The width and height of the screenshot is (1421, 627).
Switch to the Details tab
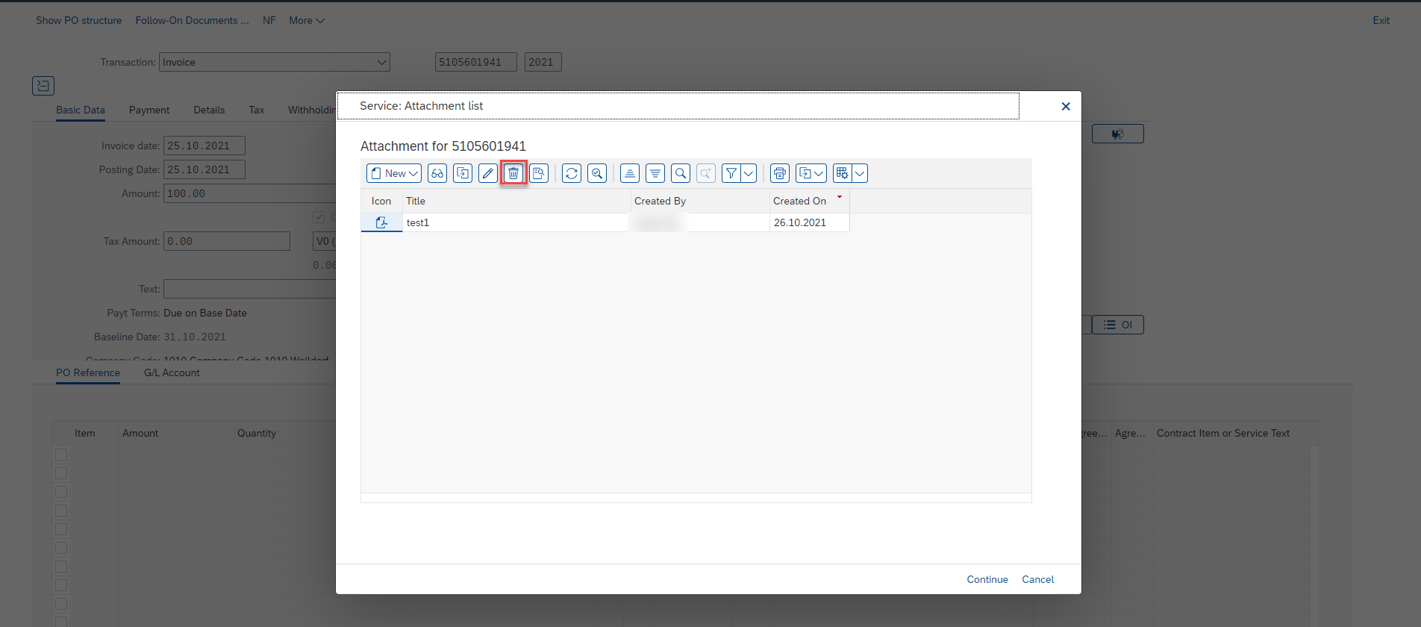(209, 110)
